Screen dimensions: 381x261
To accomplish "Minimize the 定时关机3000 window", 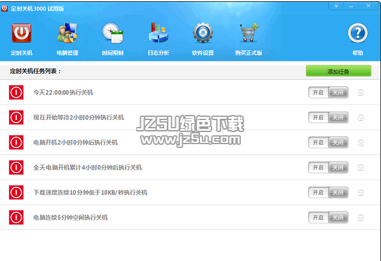I will click(351, 6).
